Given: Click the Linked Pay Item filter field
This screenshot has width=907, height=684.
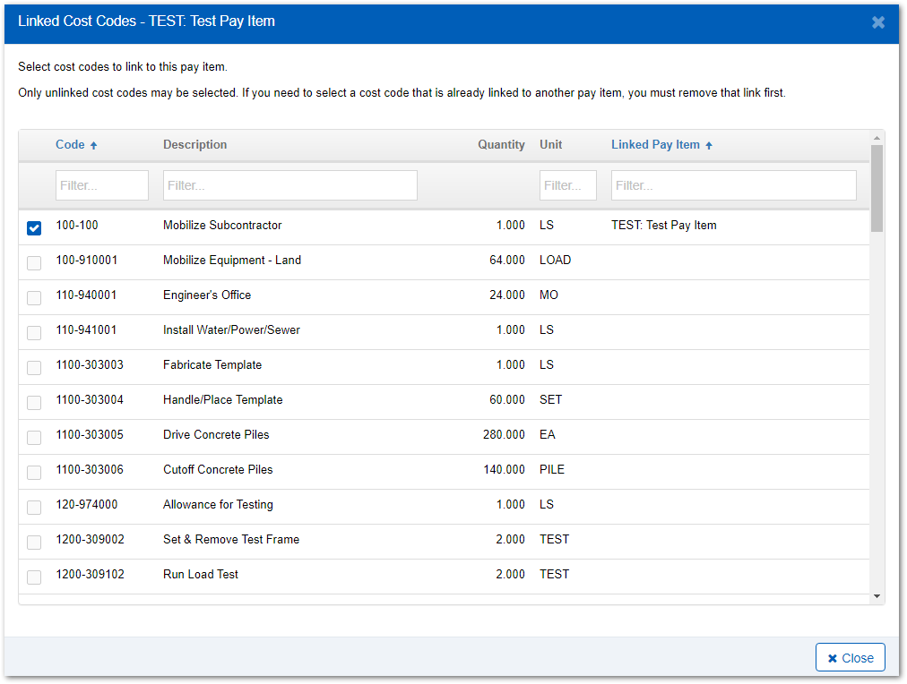Looking at the screenshot, I should (733, 185).
